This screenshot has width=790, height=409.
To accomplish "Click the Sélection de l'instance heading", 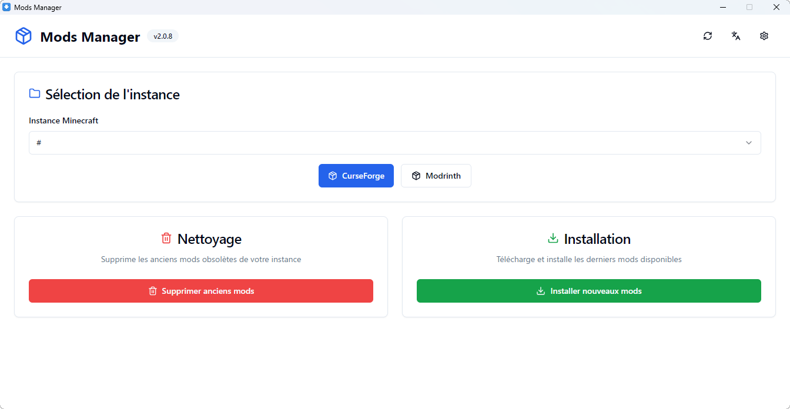I will (x=112, y=95).
